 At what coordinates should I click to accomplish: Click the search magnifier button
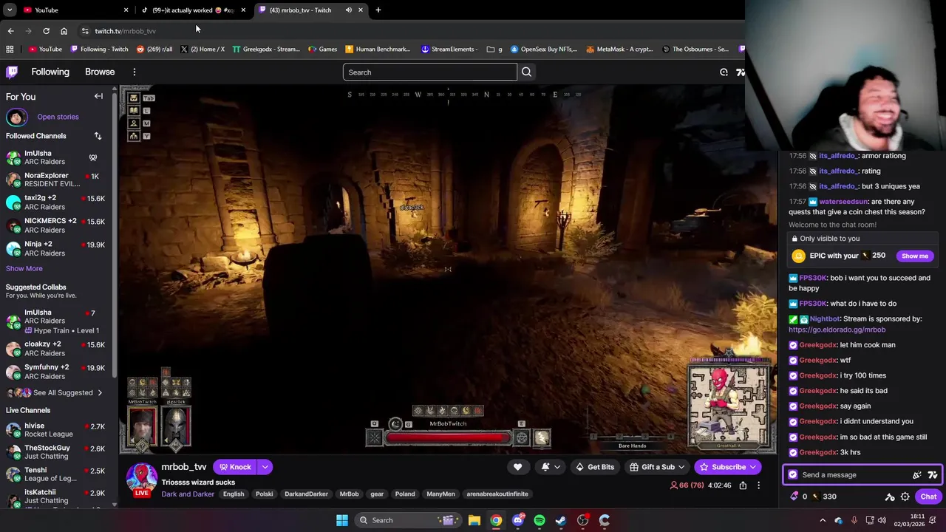pos(526,72)
